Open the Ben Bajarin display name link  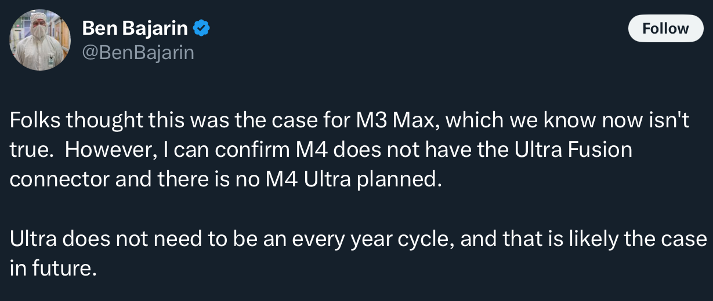136,28
